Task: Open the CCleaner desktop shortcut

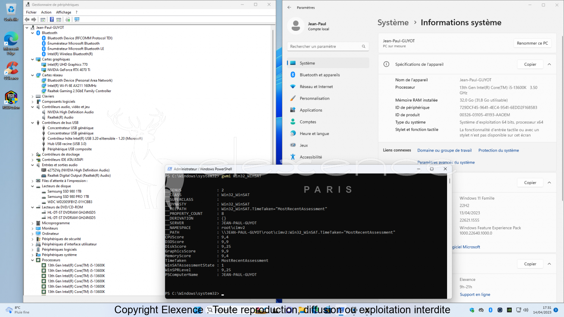Action: (11, 71)
